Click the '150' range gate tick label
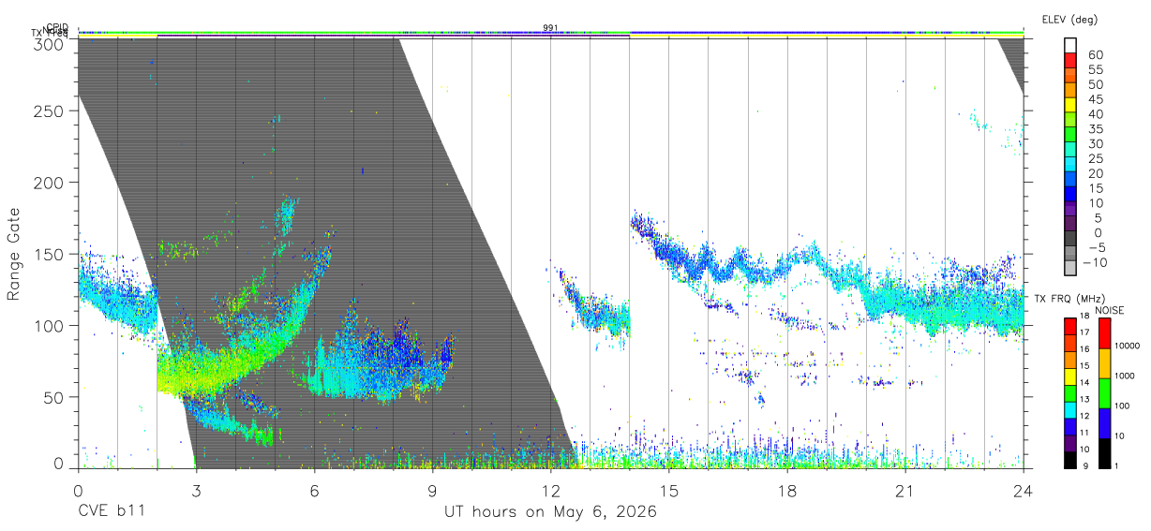Image resolution: width=1151 pixels, height=531 pixels. [x=49, y=254]
